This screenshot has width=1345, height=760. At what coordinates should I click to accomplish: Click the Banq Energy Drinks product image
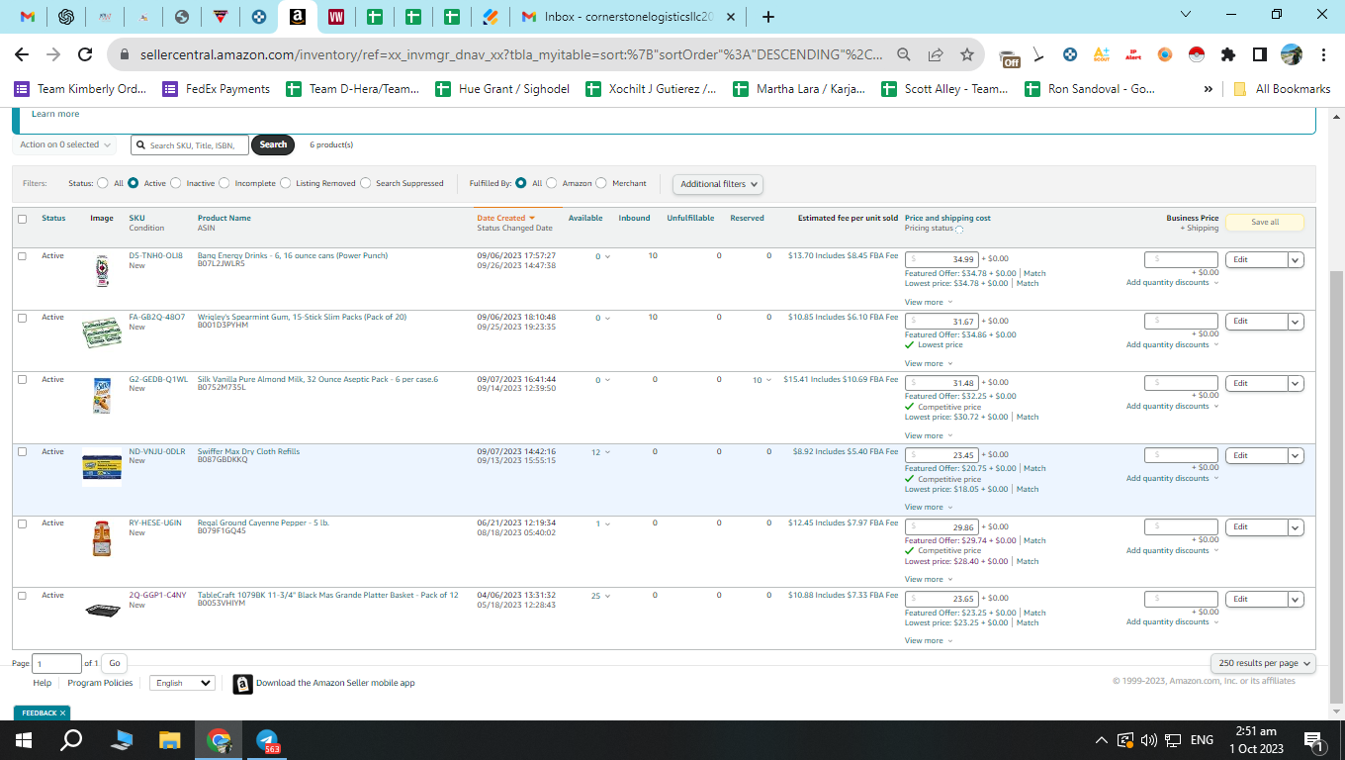tap(101, 271)
